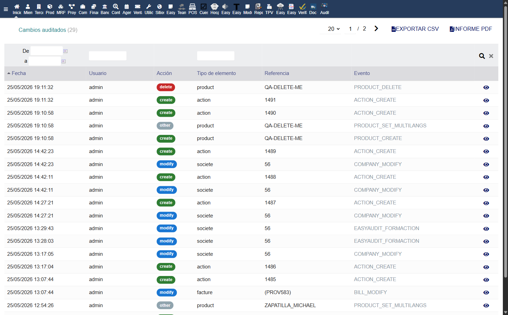Open the hamburger side menu
The width and height of the screenshot is (508, 315).
click(5, 9)
